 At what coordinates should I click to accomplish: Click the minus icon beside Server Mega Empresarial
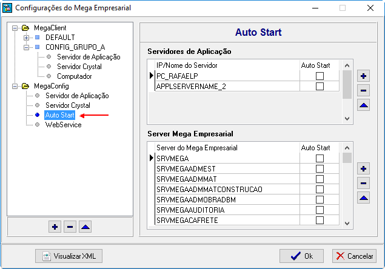[363, 183]
